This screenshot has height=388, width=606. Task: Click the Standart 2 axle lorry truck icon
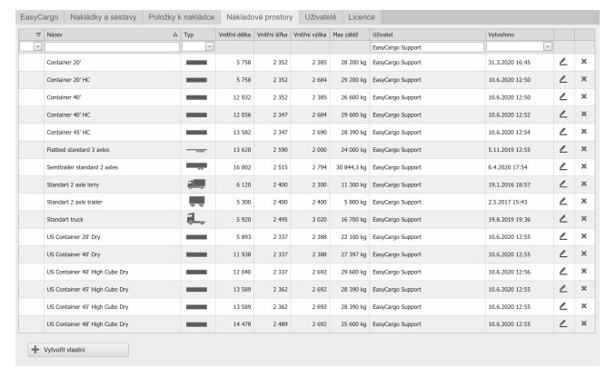(x=196, y=184)
